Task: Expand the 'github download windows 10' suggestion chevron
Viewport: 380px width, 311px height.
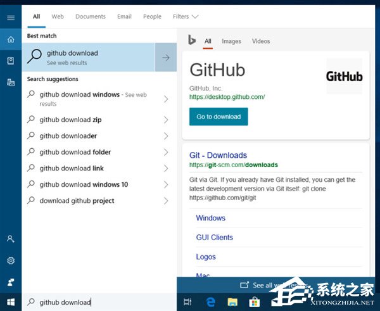Action: [166, 184]
